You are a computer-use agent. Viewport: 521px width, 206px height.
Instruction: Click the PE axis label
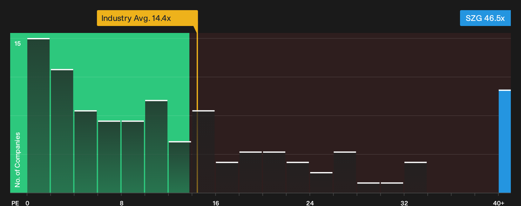pyautogui.click(x=15, y=203)
